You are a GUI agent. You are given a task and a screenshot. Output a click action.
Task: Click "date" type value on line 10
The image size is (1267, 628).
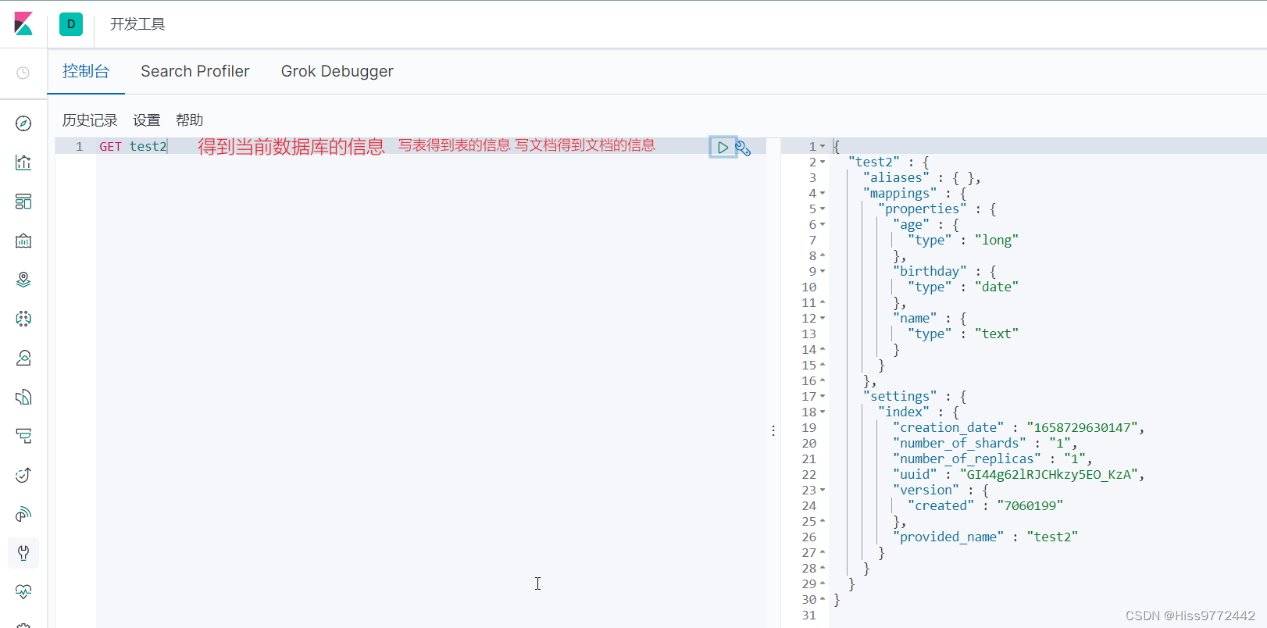coord(997,287)
